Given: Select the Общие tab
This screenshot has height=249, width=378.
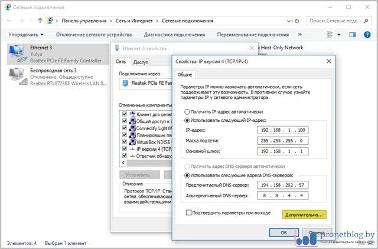Looking at the screenshot, I should click(185, 75).
